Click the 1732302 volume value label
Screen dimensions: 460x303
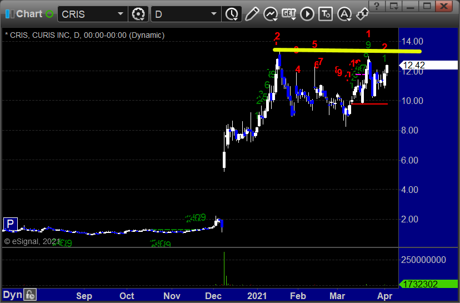click(x=428, y=284)
